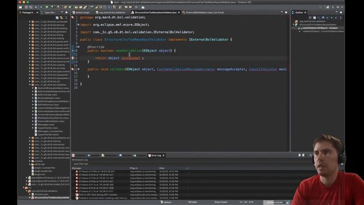Toggle code folding at line 15 method
Screen dimensions: 364x205
(78, 69)
